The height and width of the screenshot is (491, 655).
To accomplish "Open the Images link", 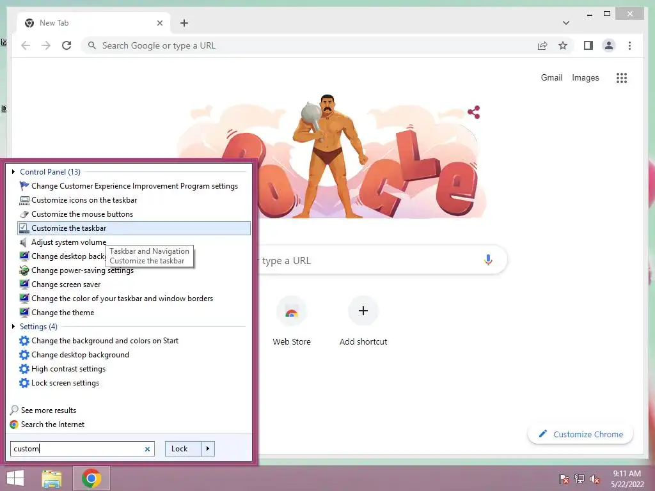I will (x=585, y=77).
